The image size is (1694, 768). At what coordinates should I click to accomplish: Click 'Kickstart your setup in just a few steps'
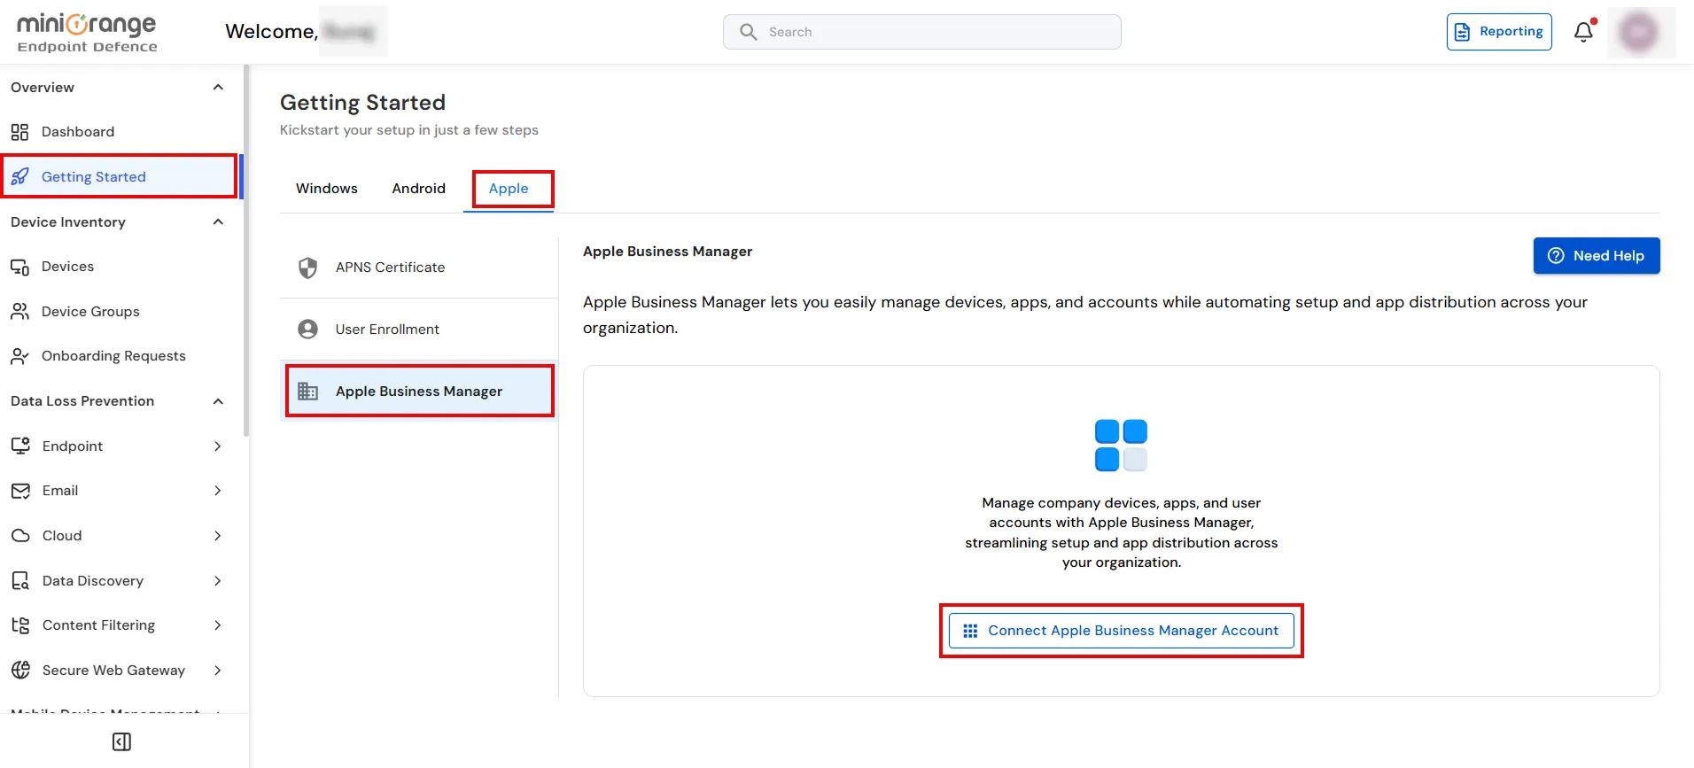tap(409, 130)
